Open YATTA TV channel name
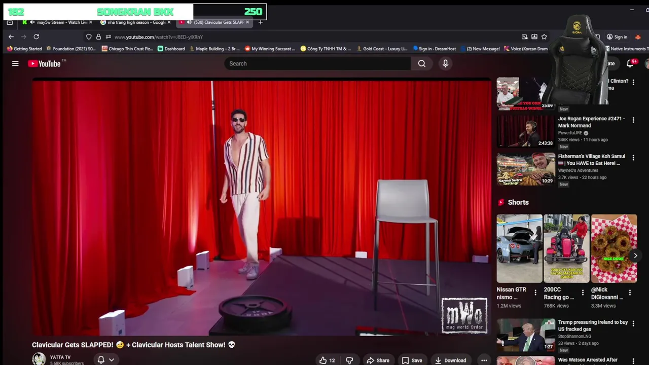This screenshot has height=365, width=649. pyautogui.click(x=60, y=357)
